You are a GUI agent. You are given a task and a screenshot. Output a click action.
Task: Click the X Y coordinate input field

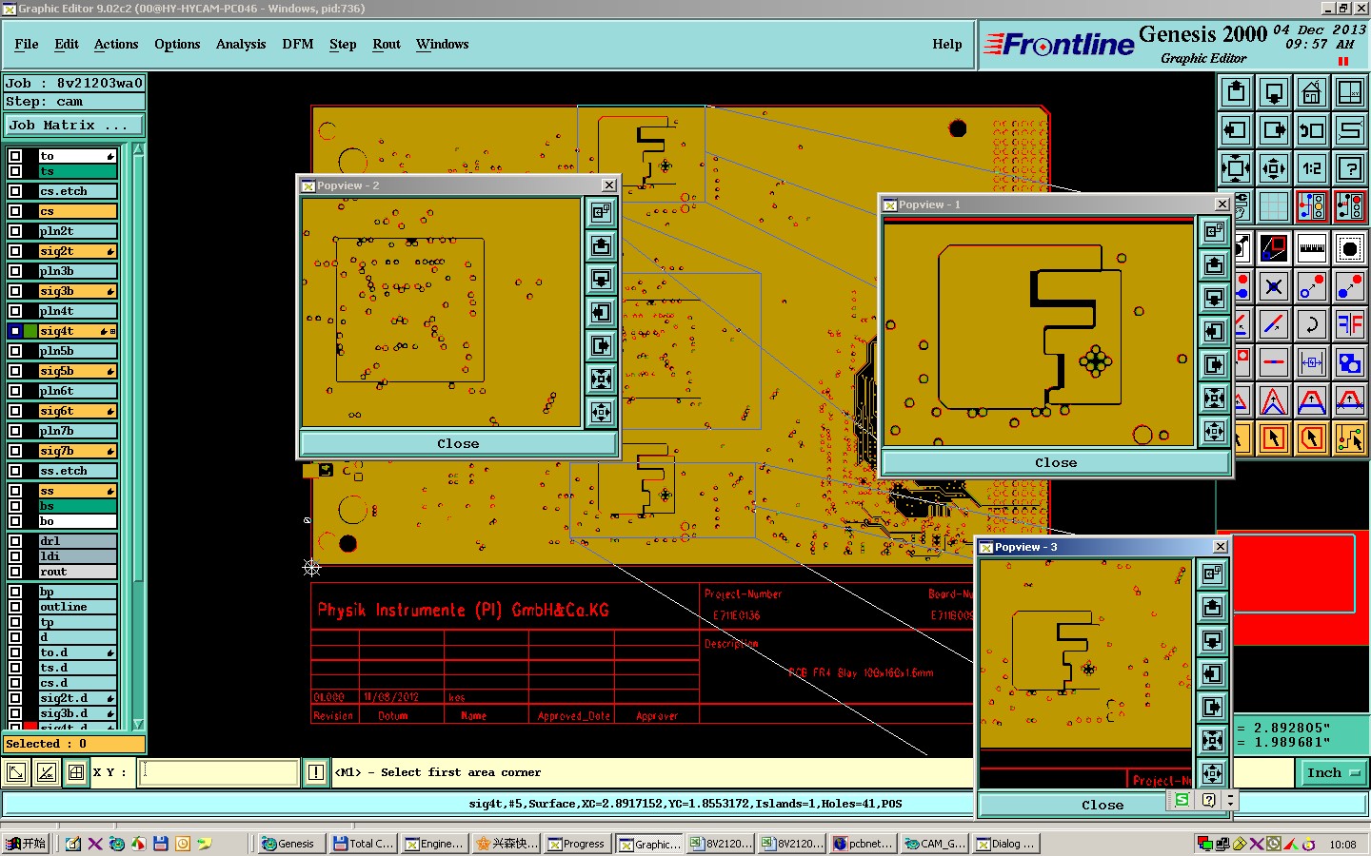[219, 772]
